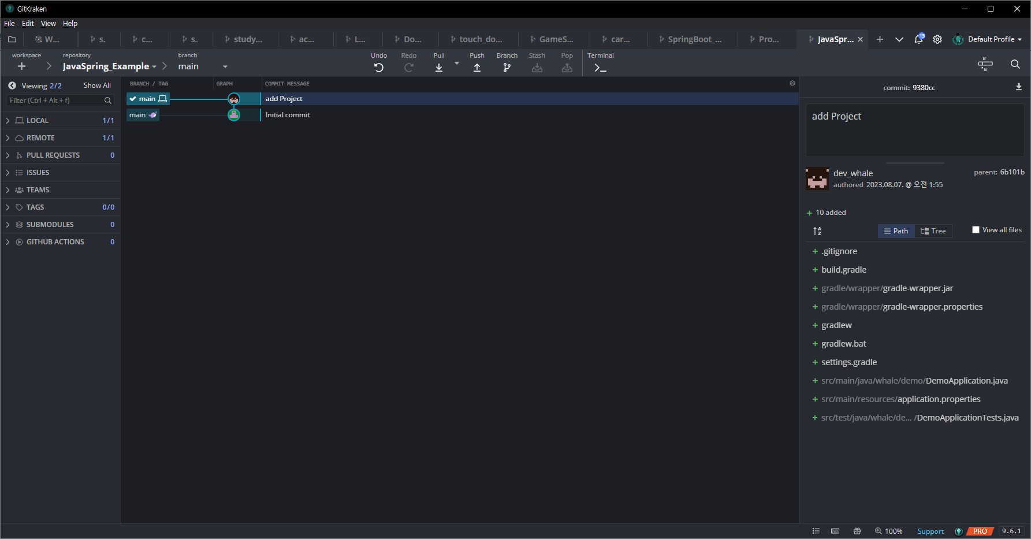Image resolution: width=1031 pixels, height=539 pixels.
Task: Switch file list to Tree view
Action: coord(933,231)
